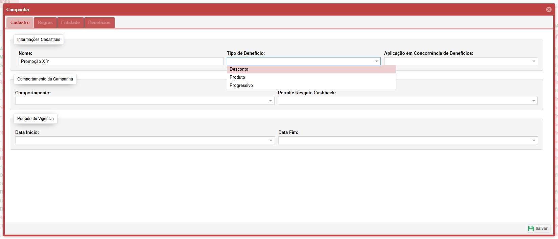Pick Progressivo from the list
The height and width of the screenshot is (239, 558).
(241, 86)
